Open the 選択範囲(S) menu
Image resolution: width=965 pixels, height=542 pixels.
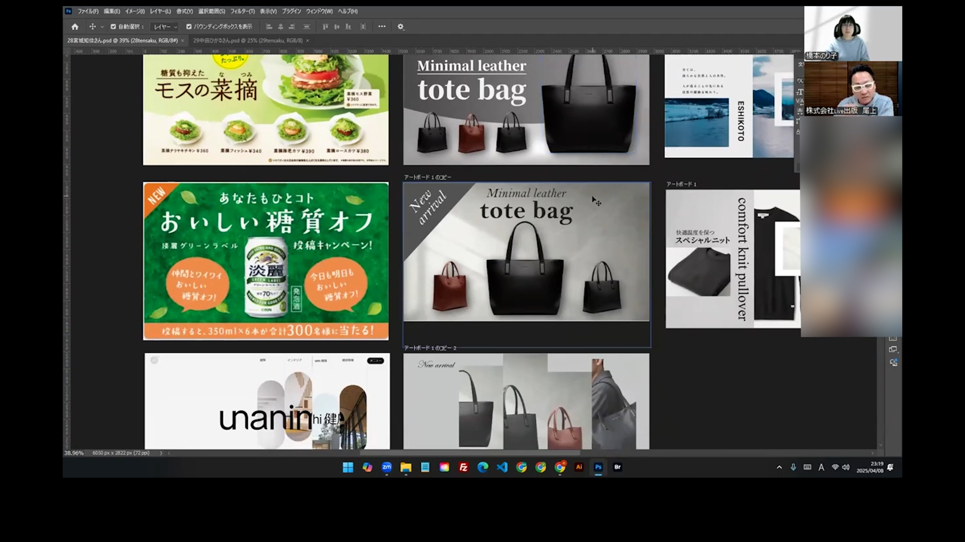coord(212,11)
